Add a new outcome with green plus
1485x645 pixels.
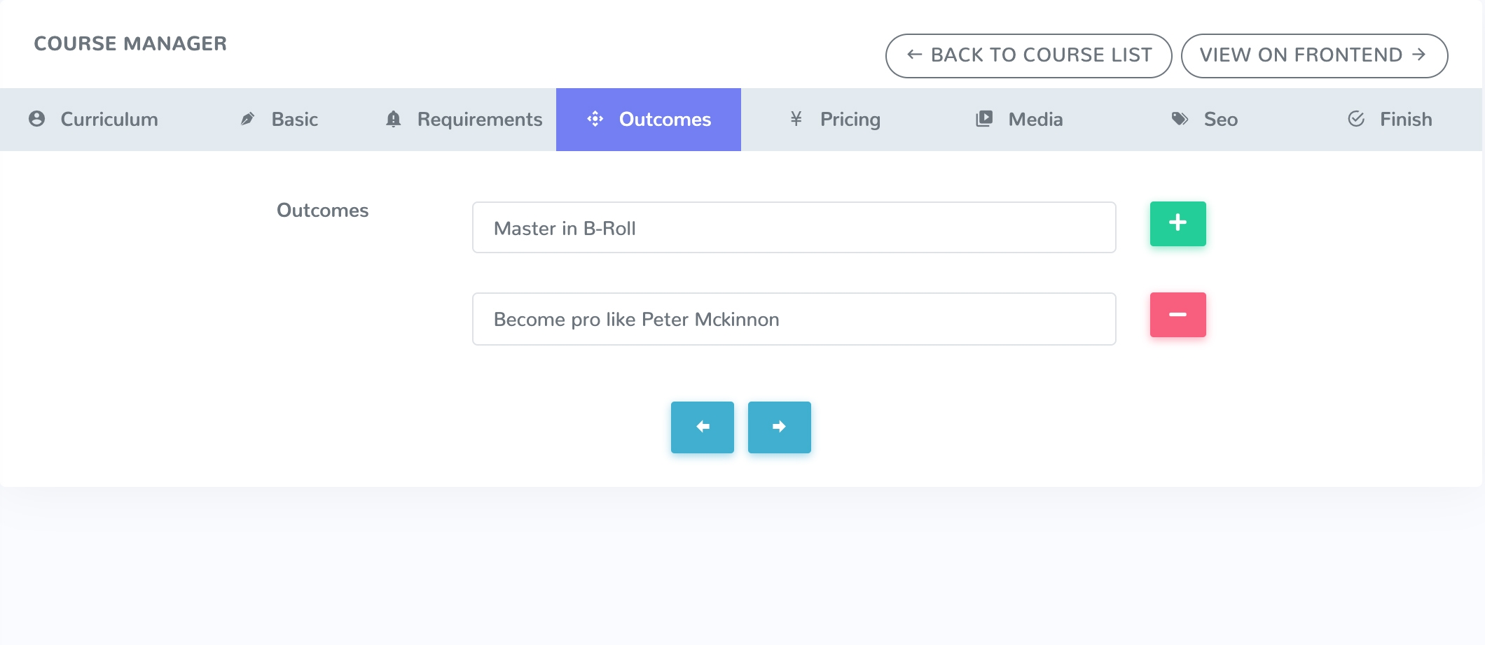[1177, 224]
